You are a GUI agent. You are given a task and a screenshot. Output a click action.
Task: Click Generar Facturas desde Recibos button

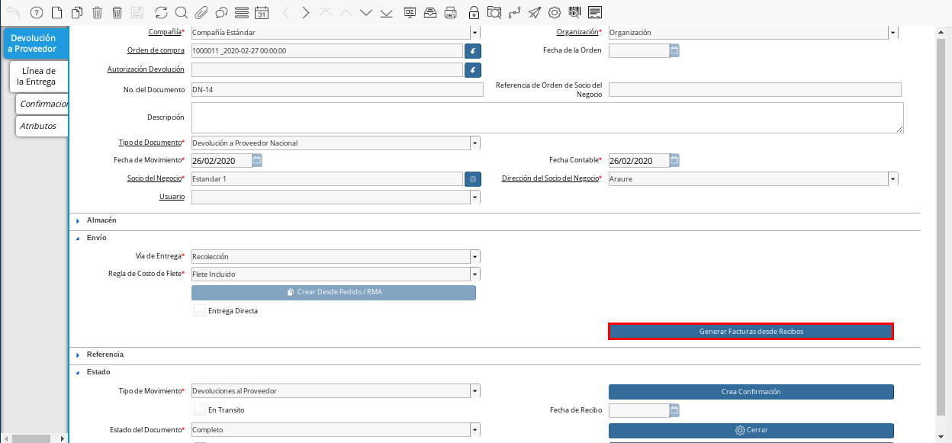[751, 332]
